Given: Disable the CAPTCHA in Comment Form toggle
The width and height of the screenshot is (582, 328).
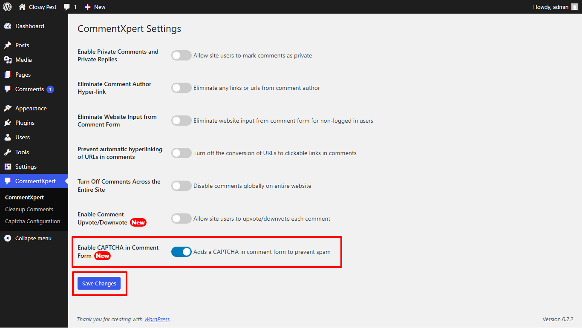Looking at the screenshot, I should tap(182, 252).
